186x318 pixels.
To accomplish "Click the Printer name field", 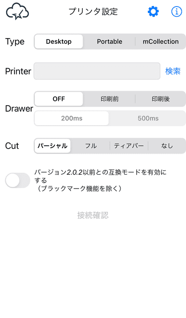I will (x=97, y=71).
